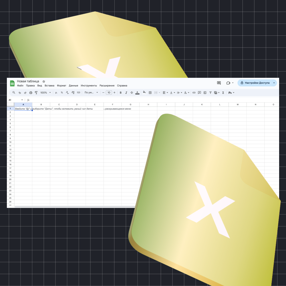The height and width of the screenshot is (286, 286).
Task: Open the comment history panel
Action: (x=219, y=83)
